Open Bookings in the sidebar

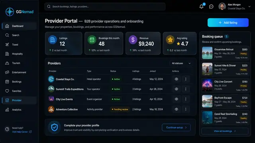click(x=19, y=82)
